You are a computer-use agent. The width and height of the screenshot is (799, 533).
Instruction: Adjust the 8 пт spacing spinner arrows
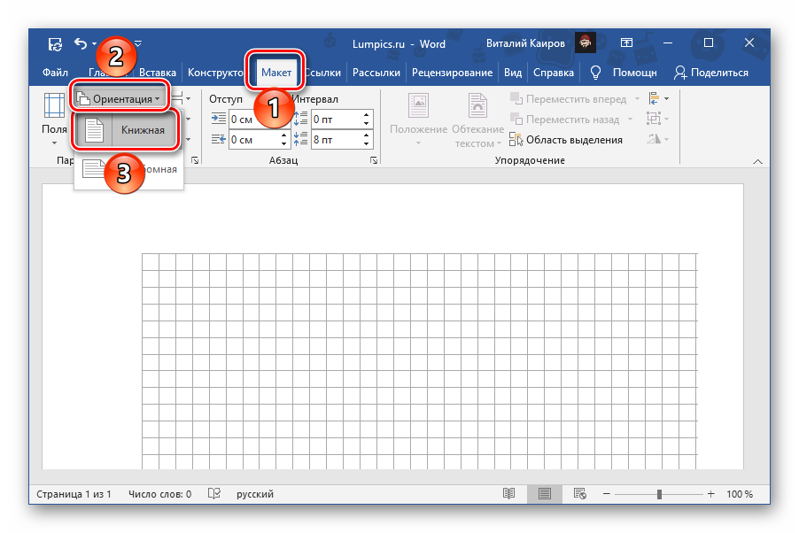pos(366,140)
